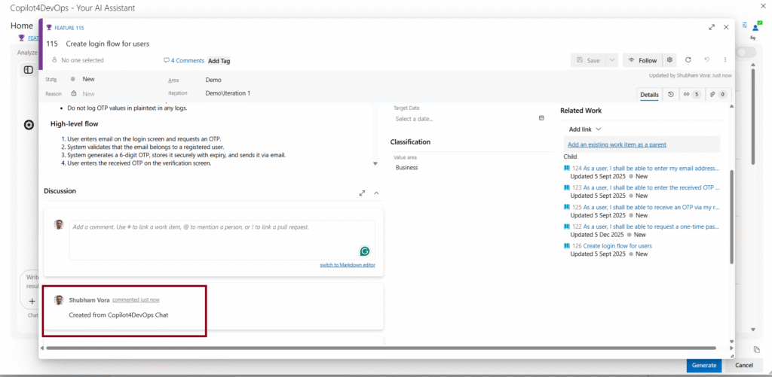Click the user story icon beside item 126
The height and width of the screenshot is (377, 772).
coord(567,246)
